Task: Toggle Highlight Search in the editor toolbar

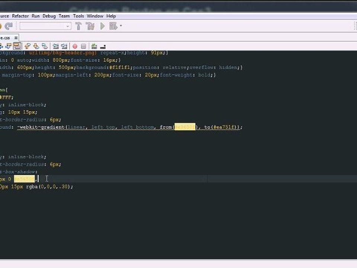Action: click(x=17, y=46)
